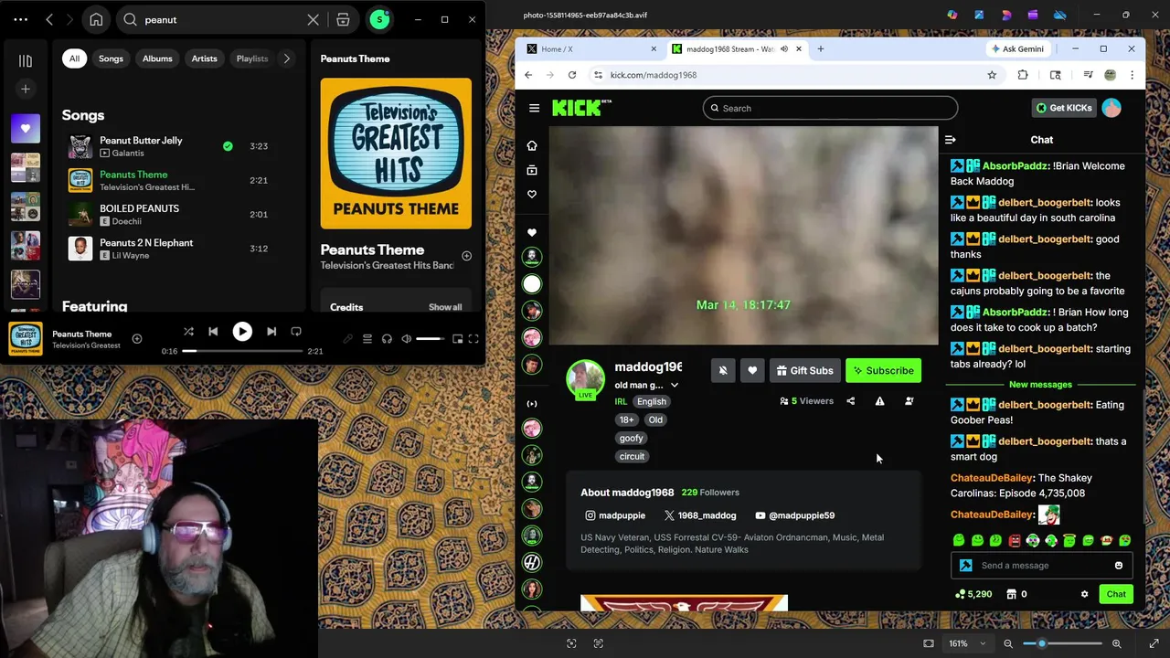
Task: Adjust photo viewer zoom slider
Action: (x=1062, y=643)
